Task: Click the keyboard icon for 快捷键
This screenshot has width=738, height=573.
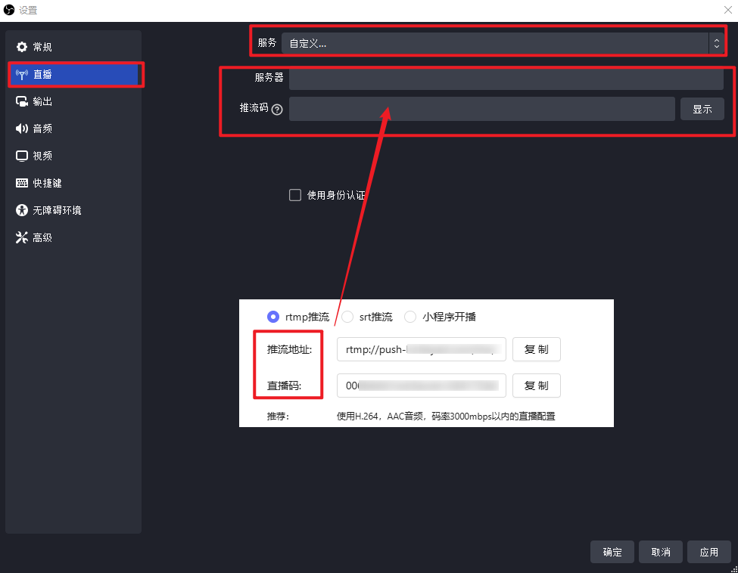Action: pos(22,183)
